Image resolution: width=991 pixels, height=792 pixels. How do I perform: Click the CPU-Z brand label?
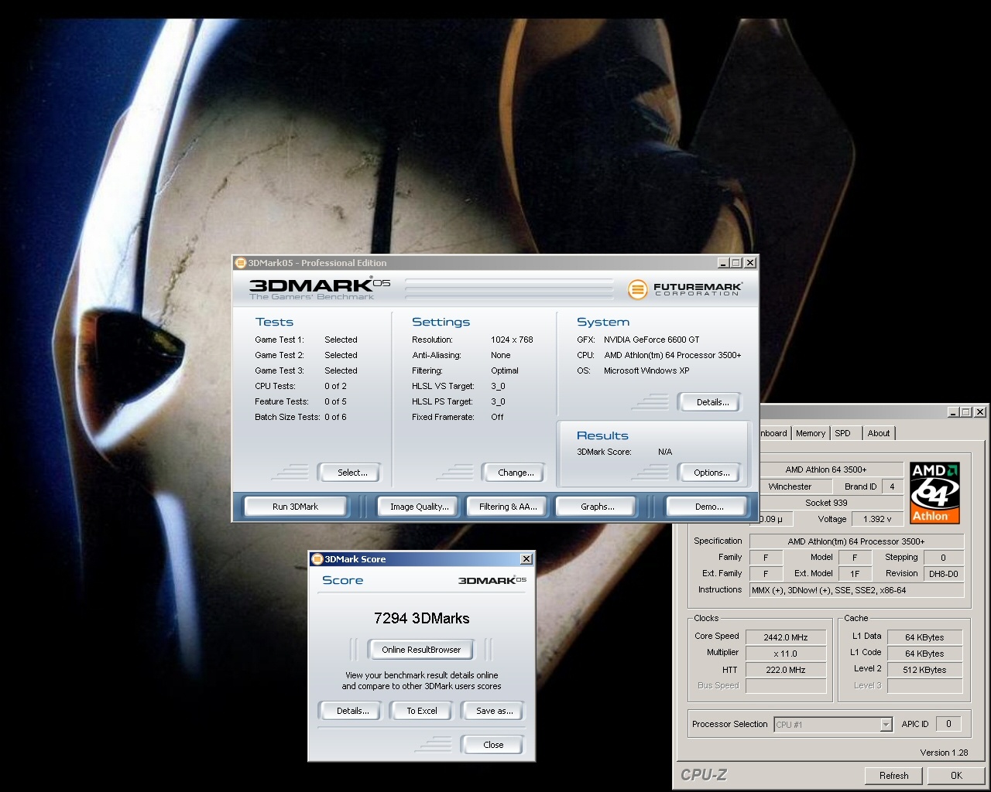pyautogui.click(x=704, y=775)
